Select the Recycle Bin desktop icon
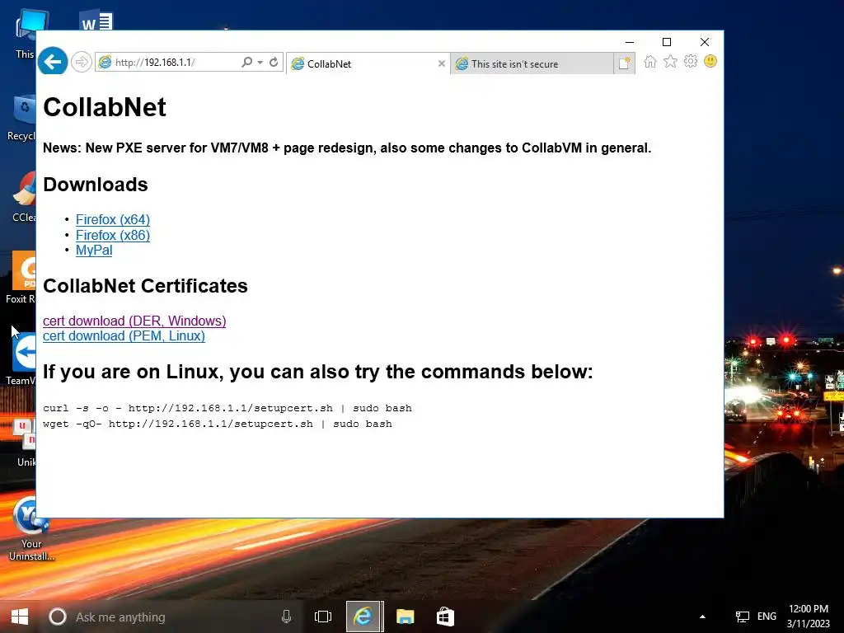 [22, 117]
